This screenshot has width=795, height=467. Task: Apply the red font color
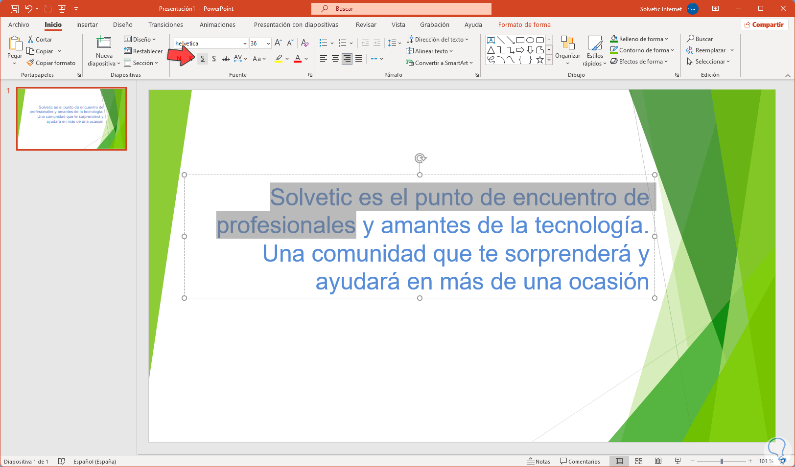[x=298, y=59]
